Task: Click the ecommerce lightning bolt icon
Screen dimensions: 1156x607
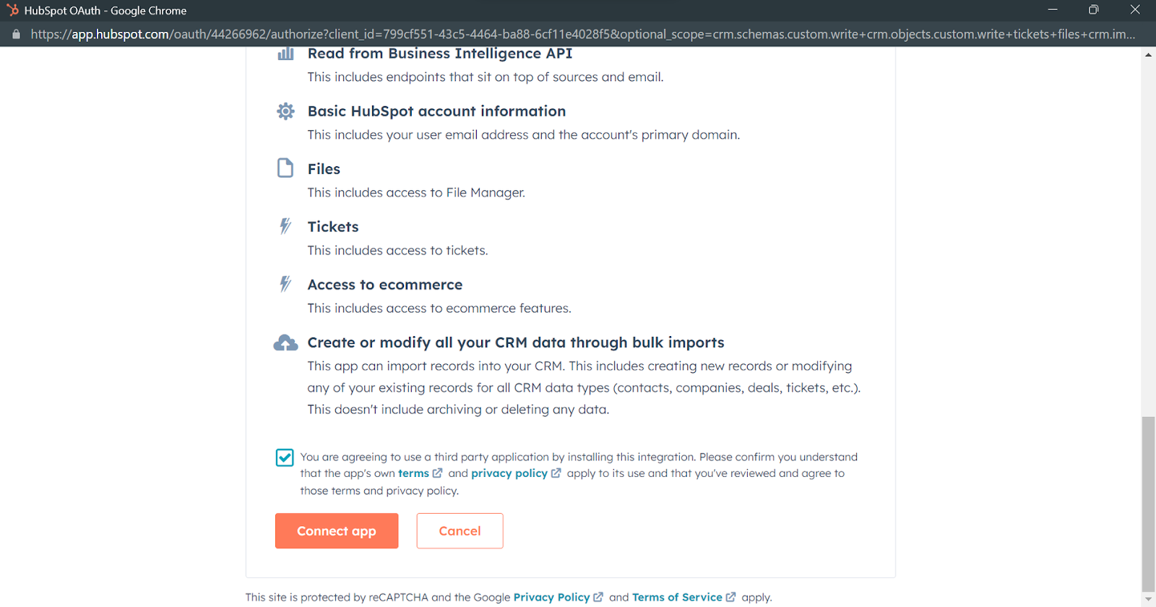Action: click(x=286, y=284)
